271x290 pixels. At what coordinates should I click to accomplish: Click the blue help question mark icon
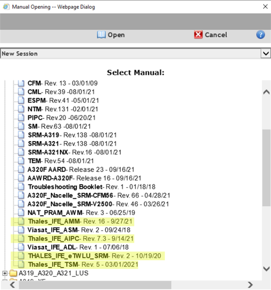tap(261, 35)
